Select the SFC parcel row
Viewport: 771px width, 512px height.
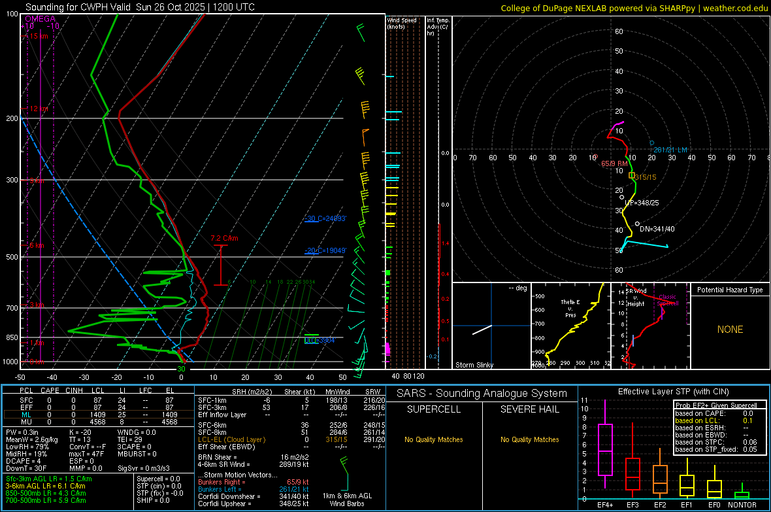click(x=97, y=400)
